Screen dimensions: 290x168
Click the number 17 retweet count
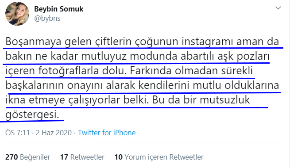pos(64,157)
